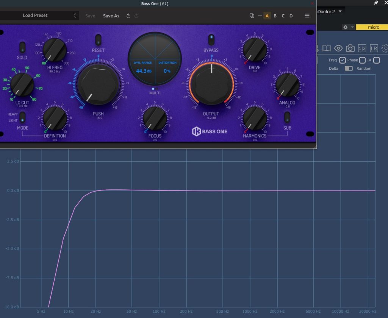
Task: Expand the PluginDoctor 2 title dropdown arrow
Action: (340, 11)
